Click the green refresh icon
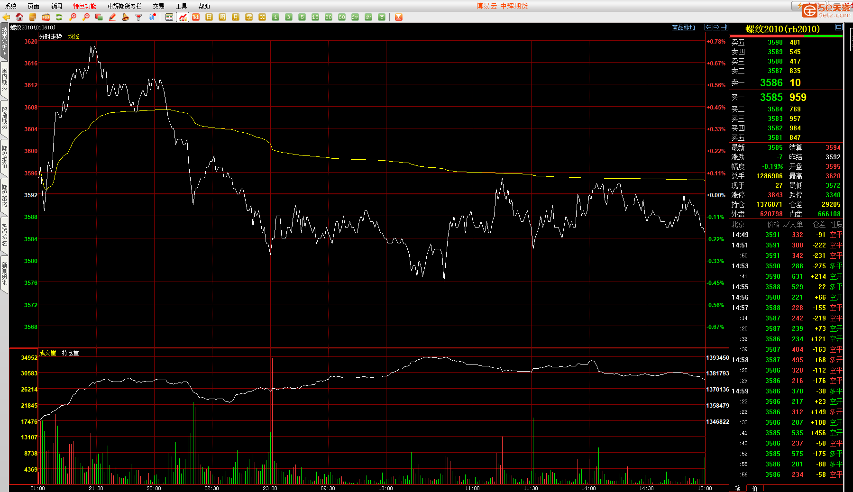The height and width of the screenshot is (492, 853). pyautogui.click(x=59, y=17)
